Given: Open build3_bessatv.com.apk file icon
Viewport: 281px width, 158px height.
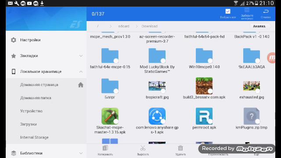Looking at the screenshot, I should tap(204, 86).
